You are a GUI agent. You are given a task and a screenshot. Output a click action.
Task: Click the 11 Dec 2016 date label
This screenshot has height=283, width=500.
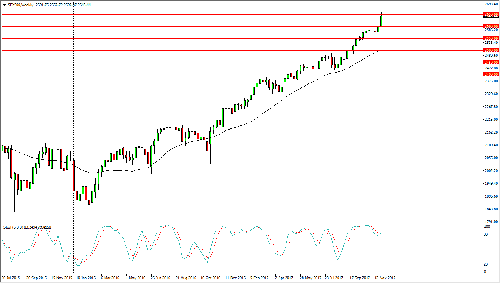(236, 278)
